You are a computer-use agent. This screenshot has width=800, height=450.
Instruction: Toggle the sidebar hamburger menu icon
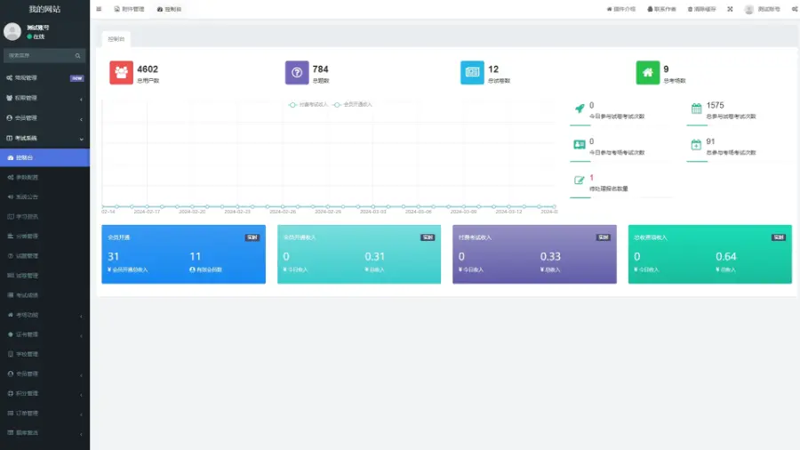tap(99, 9)
